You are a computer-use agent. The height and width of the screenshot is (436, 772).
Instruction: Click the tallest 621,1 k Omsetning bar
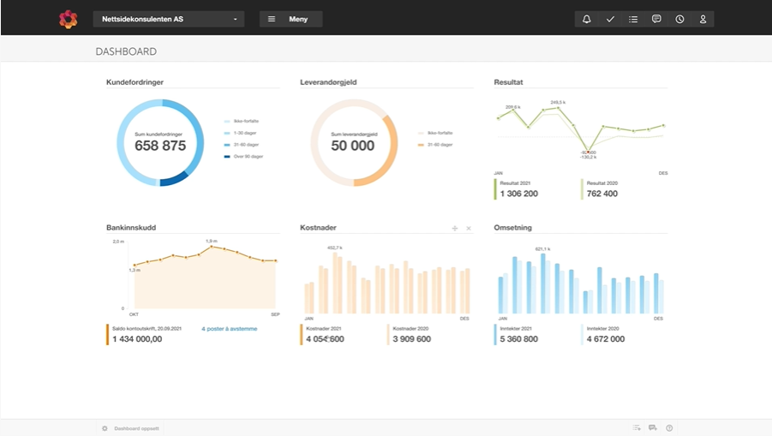[543, 284]
